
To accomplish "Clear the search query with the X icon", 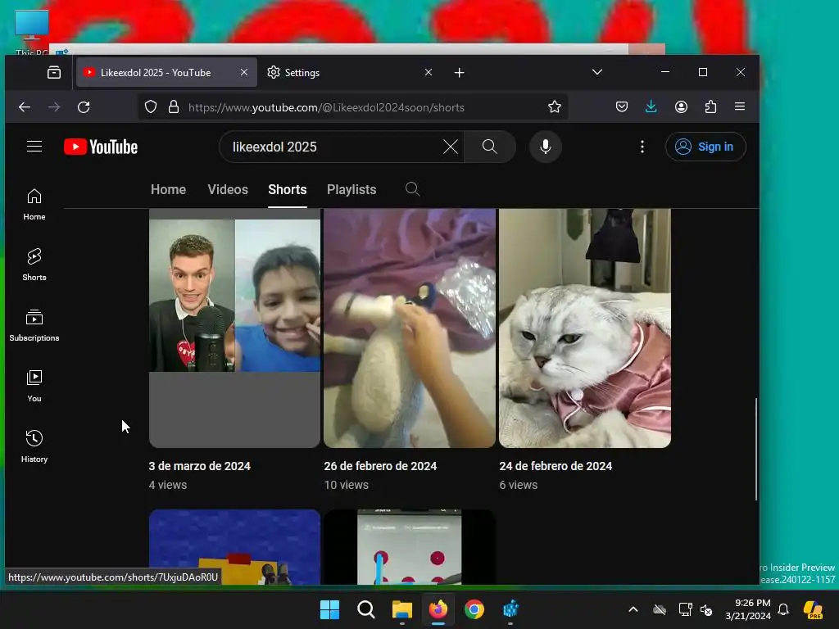I will click(x=451, y=147).
